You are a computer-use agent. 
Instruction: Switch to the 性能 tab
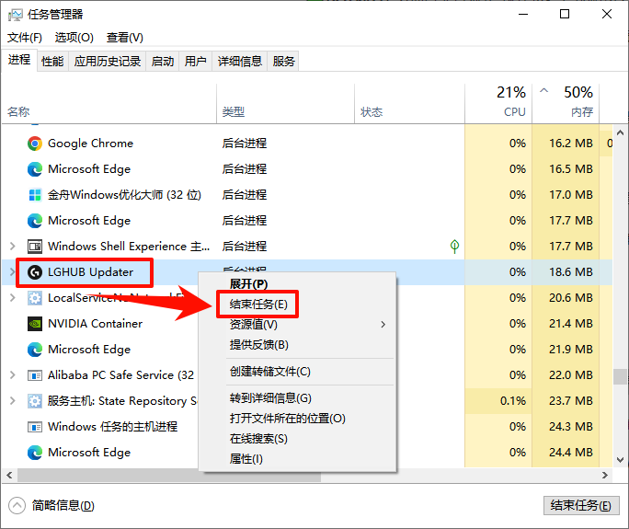[52, 62]
